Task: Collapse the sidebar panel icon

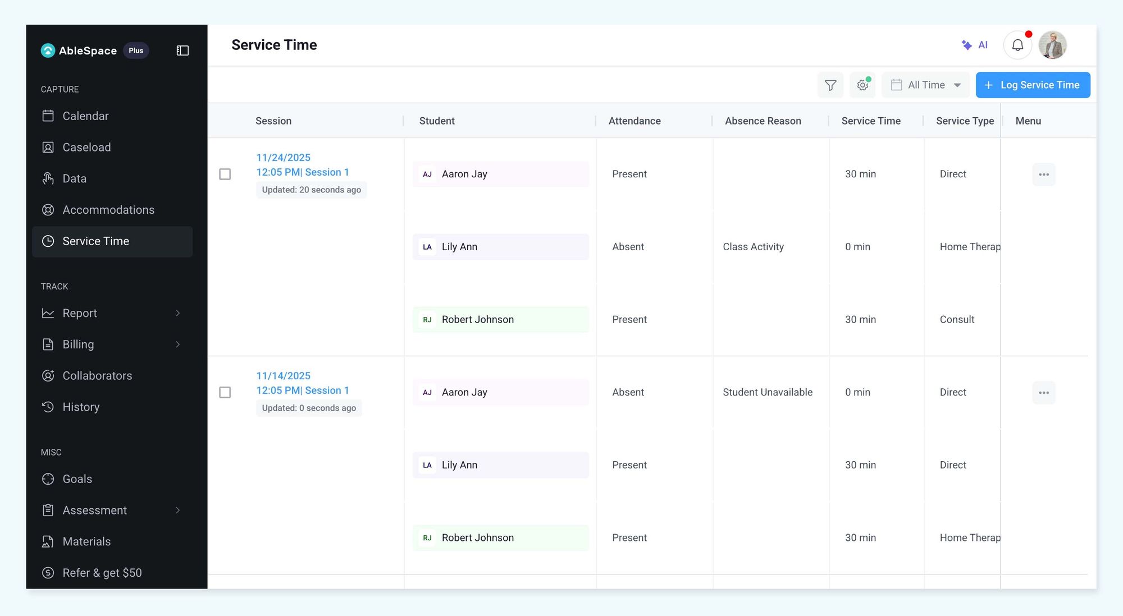Action: [182, 50]
